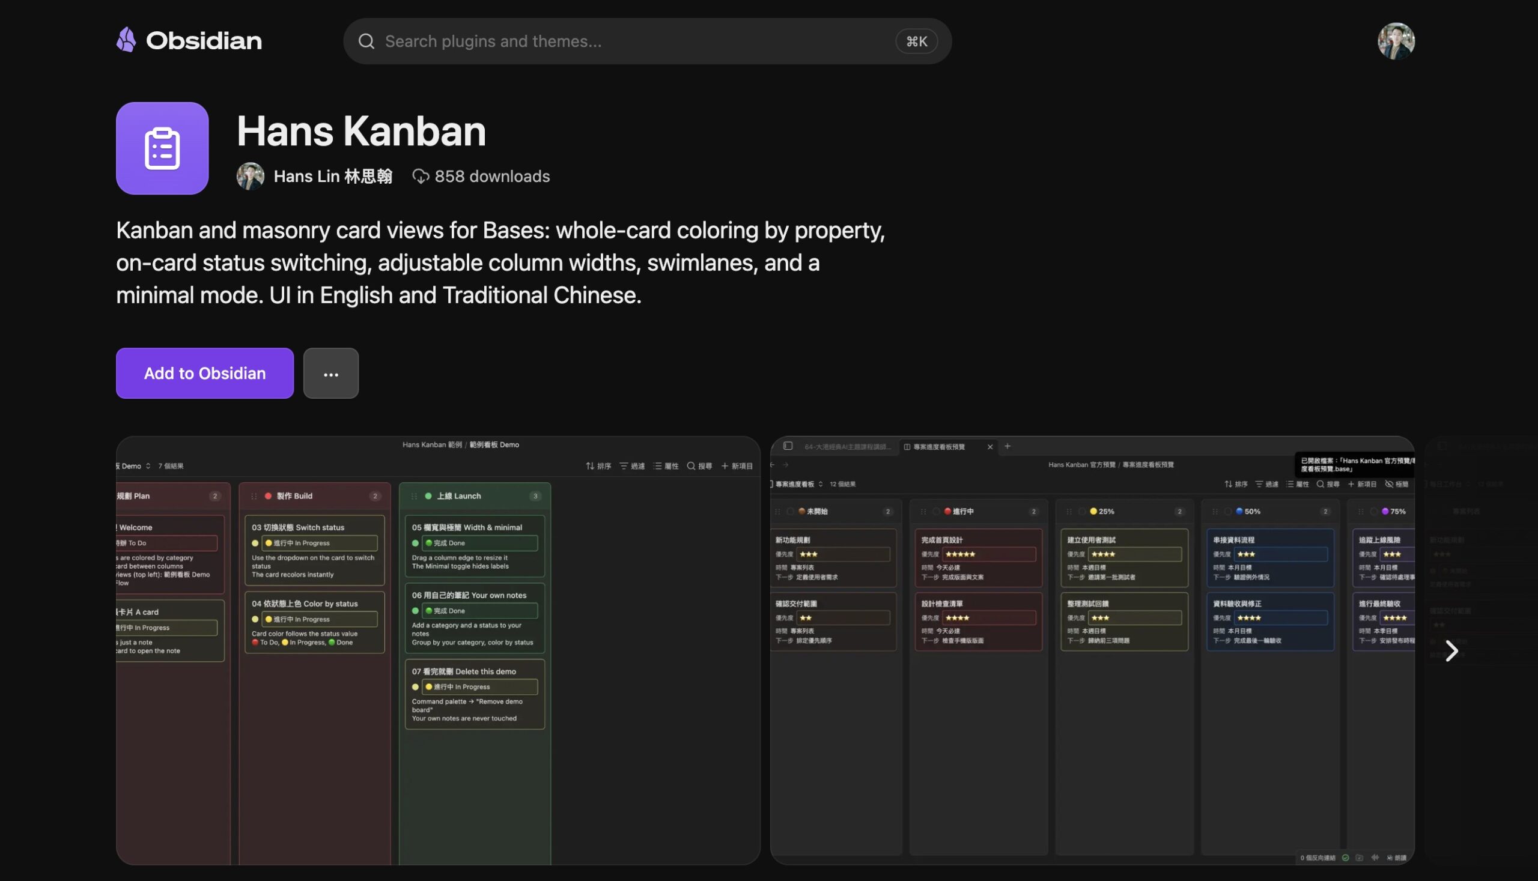Viewport: 1538px width, 881px height.
Task: Open the Hans Lin 林思翰 author page
Action: pos(333,176)
